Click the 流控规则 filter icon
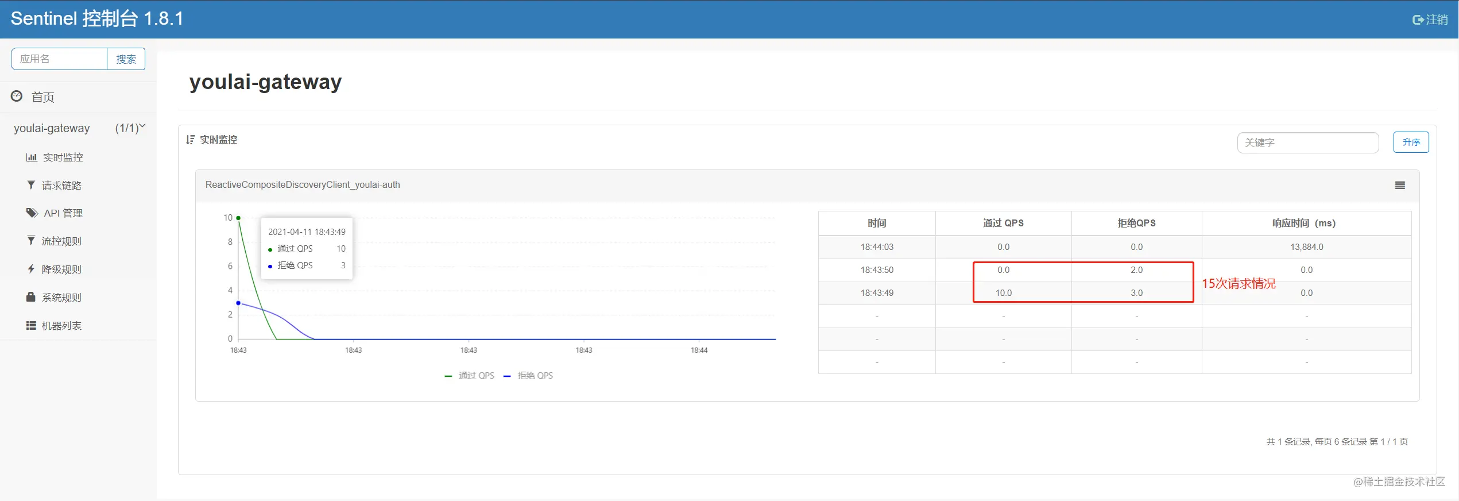Viewport: 1459px width, 501px height. tap(31, 240)
